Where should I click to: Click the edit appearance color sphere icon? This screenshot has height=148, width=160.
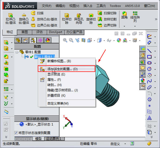118,40
